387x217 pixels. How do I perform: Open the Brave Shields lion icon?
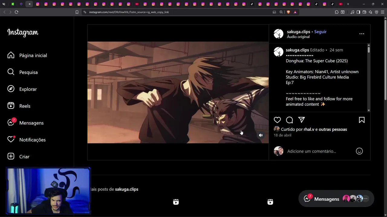(288, 12)
